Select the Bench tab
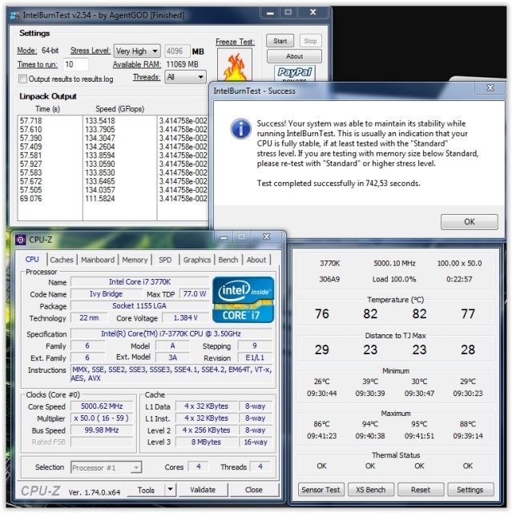The height and width of the screenshot is (513, 512). [228, 260]
